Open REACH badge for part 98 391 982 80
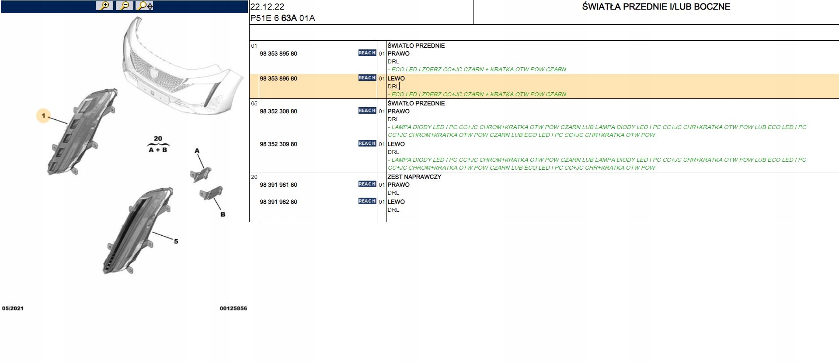Image resolution: width=839 pixels, height=363 pixels. [x=367, y=201]
